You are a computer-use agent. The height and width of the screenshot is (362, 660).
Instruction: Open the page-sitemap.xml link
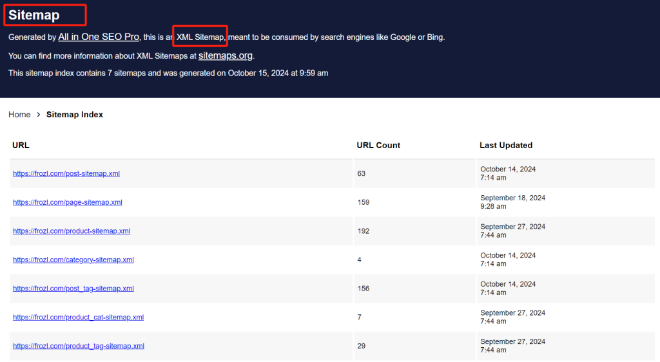pyautogui.click(x=68, y=202)
